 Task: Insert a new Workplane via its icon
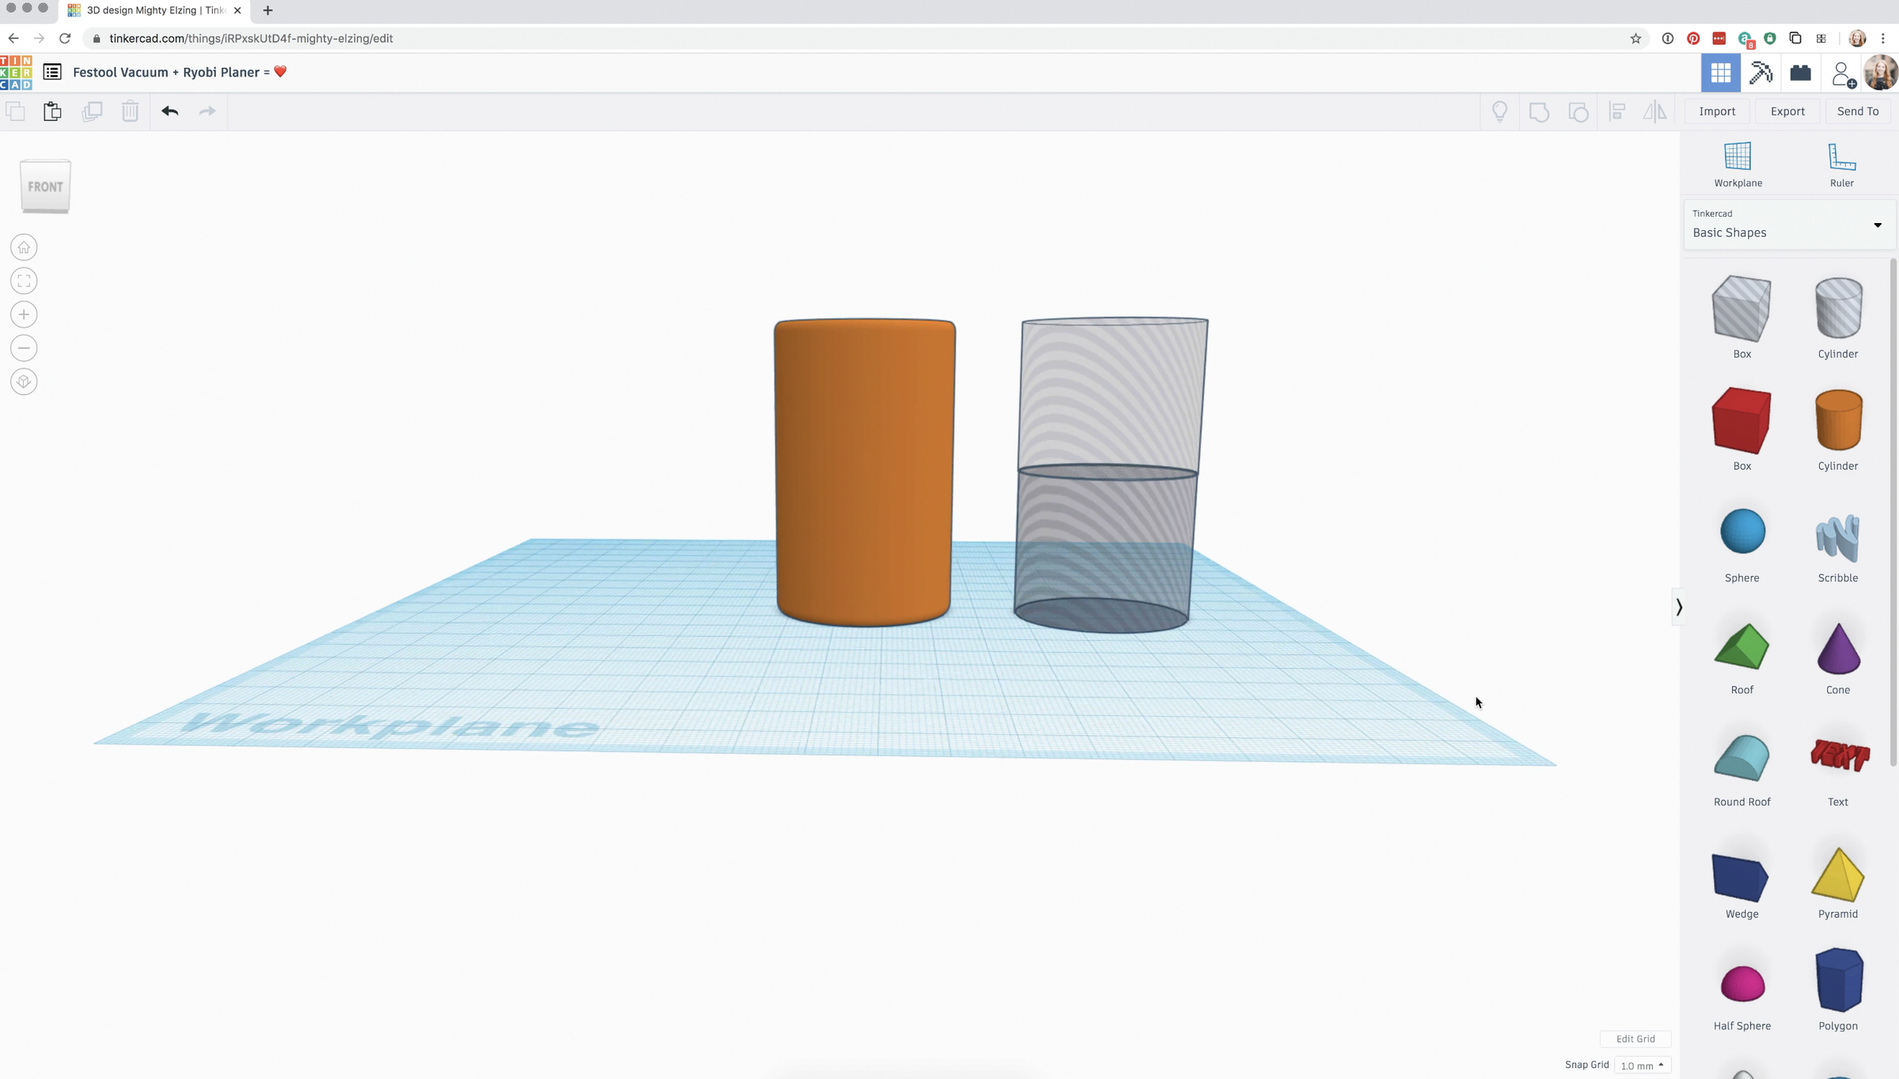(1738, 162)
